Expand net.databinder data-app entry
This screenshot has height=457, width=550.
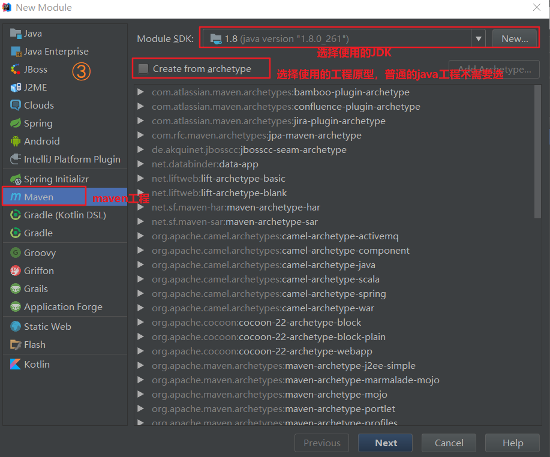point(141,164)
